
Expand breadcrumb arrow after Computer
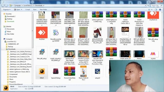[22, 6]
